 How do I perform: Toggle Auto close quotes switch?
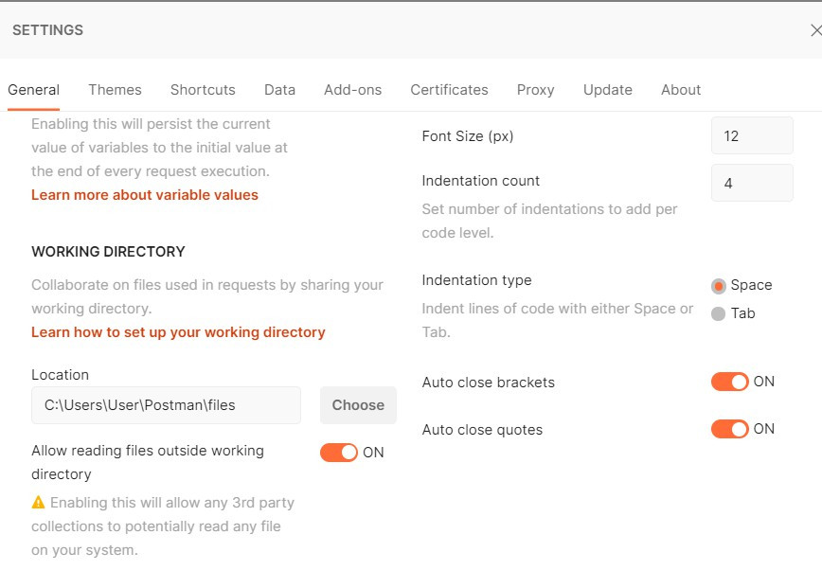coord(729,429)
